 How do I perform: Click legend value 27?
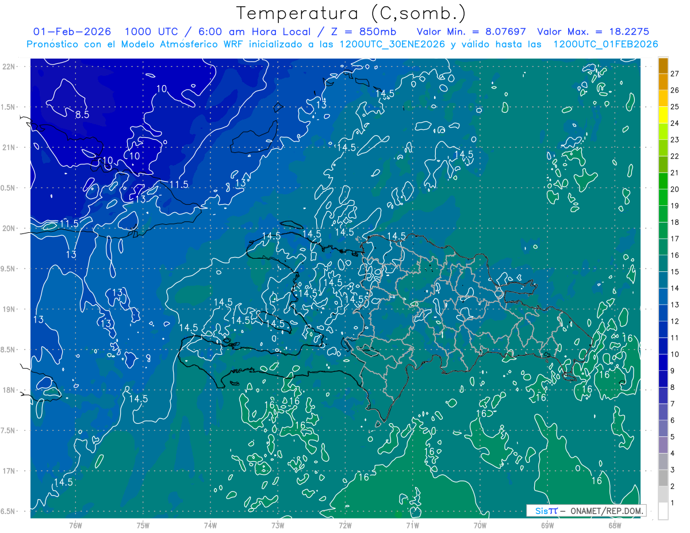pyautogui.click(x=675, y=74)
